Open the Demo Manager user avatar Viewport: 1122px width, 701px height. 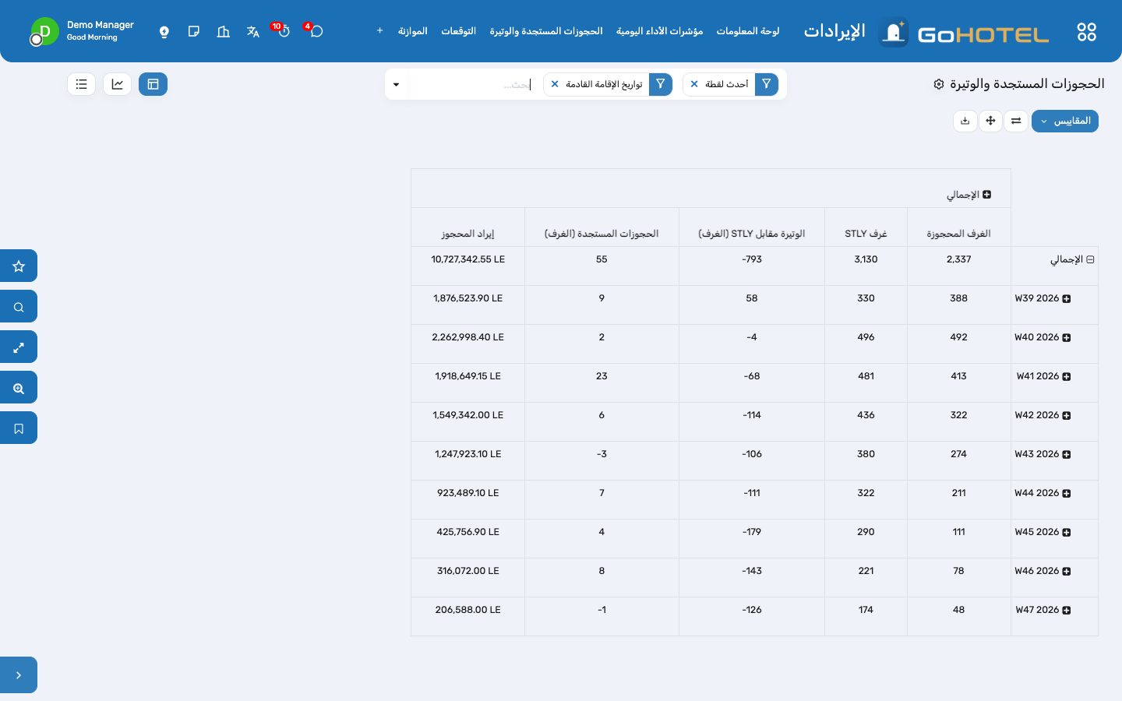[x=44, y=32]
